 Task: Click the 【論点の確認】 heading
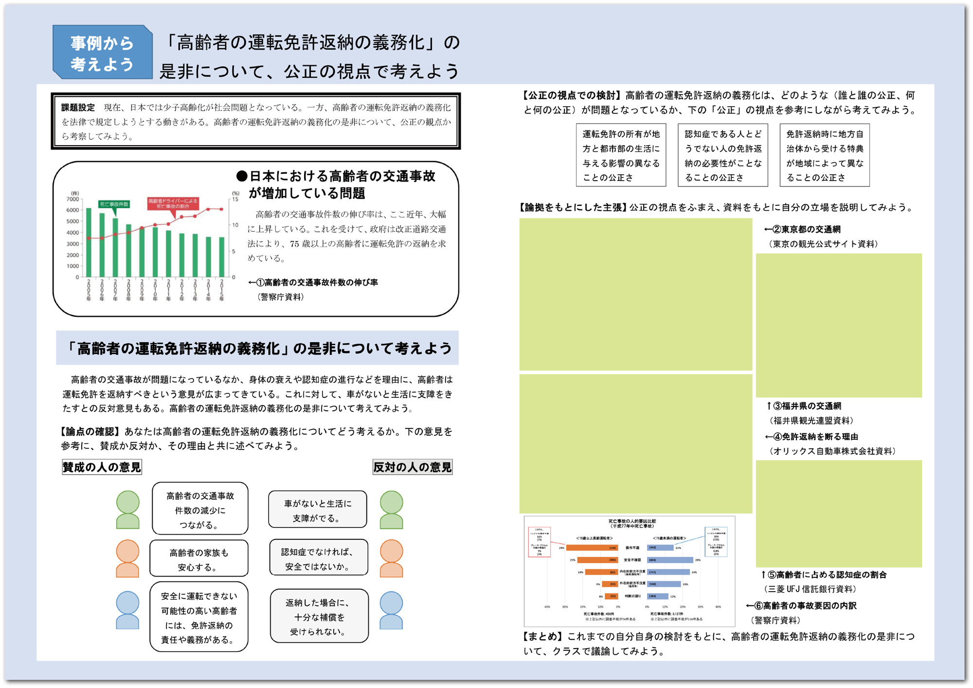[90, 431]
